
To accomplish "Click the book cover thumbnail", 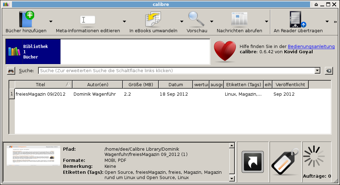I will (33, 156).
